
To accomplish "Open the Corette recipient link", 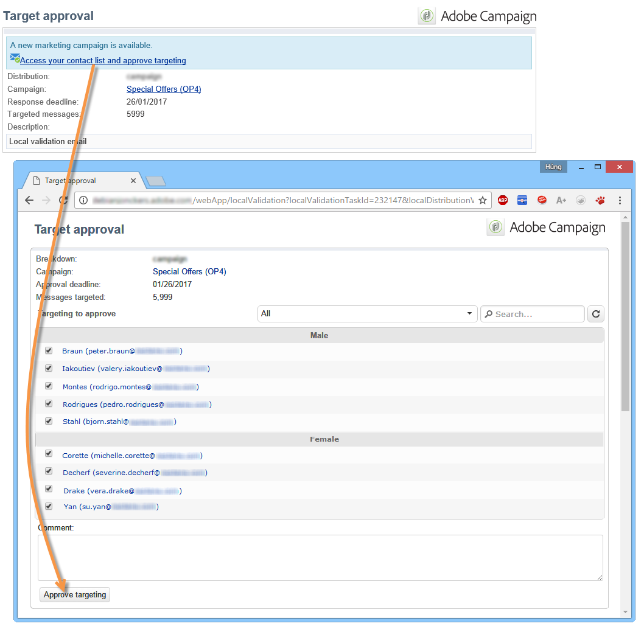I will pos(132,456).
